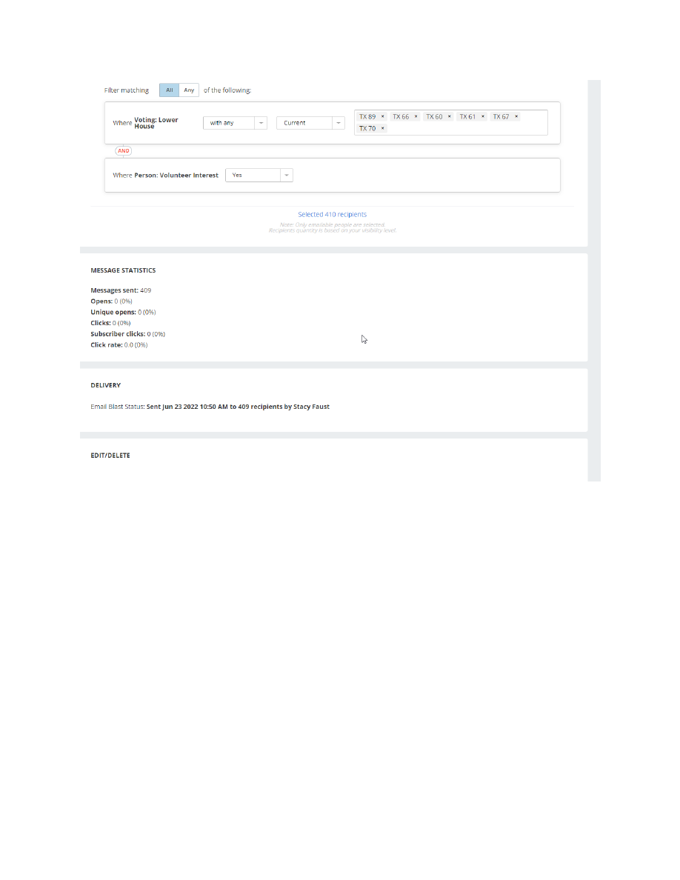Click the AND connector badge
This screenshot has width=680, height=880.
(x=124, y=150)
